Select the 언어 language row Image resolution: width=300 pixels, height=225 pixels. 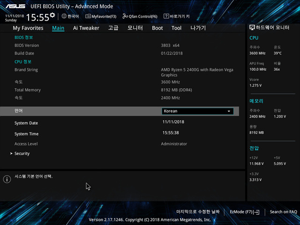pyautogui.click(x=120, y=111)
